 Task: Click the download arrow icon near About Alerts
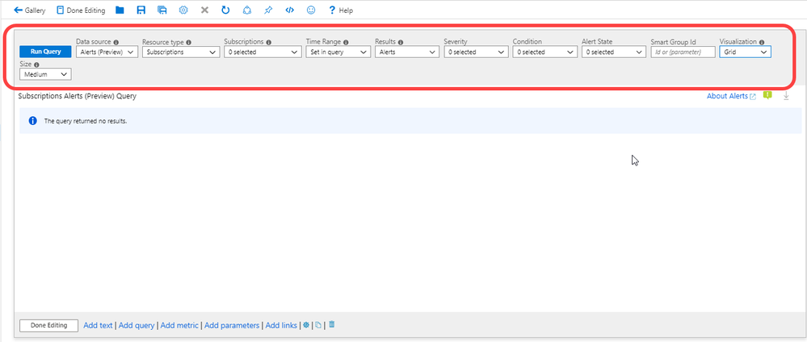coord(786,96)
